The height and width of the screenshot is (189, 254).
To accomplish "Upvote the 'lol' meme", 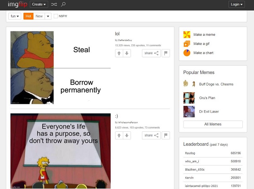I will click(119, 53).
